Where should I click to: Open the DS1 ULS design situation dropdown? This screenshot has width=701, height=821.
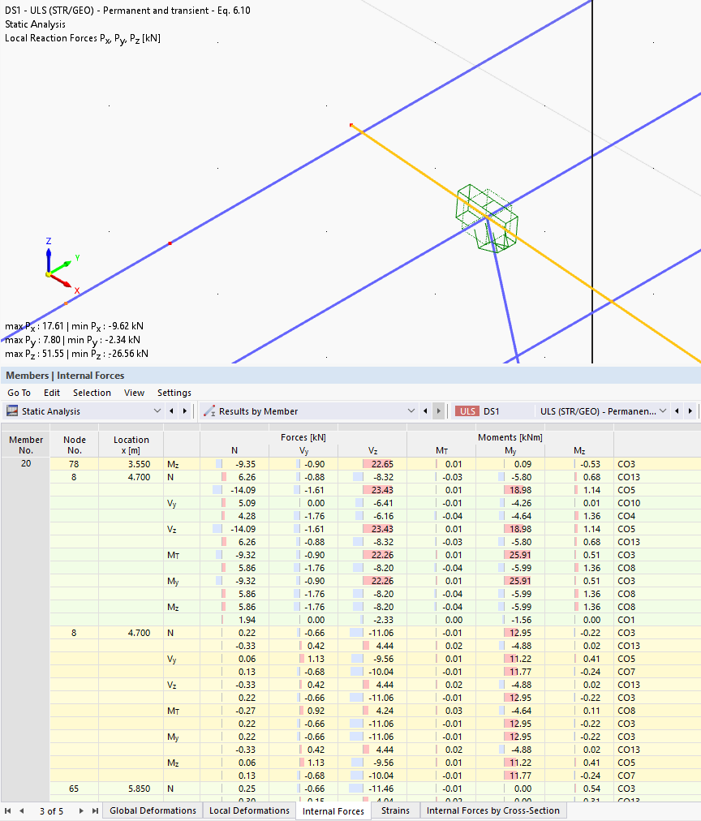click(x=664, y=411)
